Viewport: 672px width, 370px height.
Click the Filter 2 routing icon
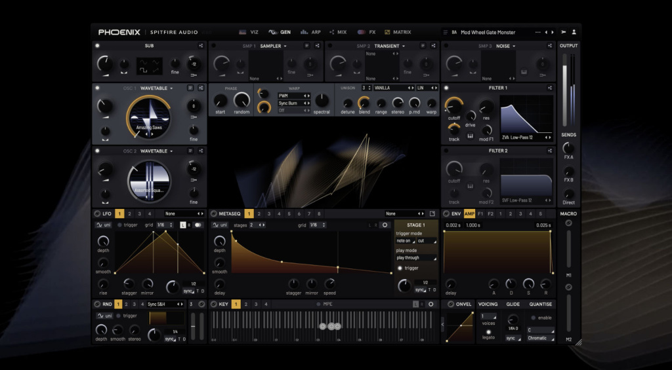click(550, 151)
